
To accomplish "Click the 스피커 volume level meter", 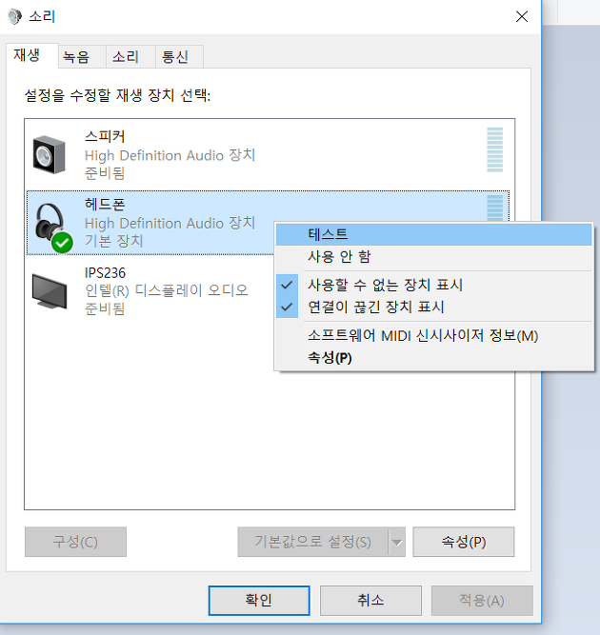I will [x=494, y=149].
